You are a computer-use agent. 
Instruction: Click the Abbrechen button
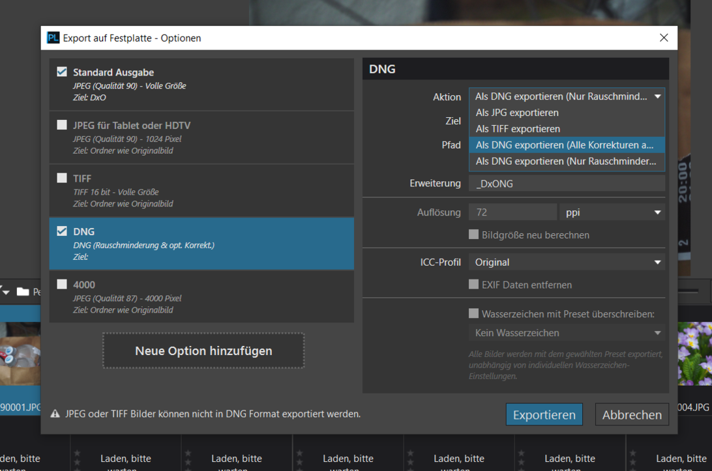tap(632, 414)
